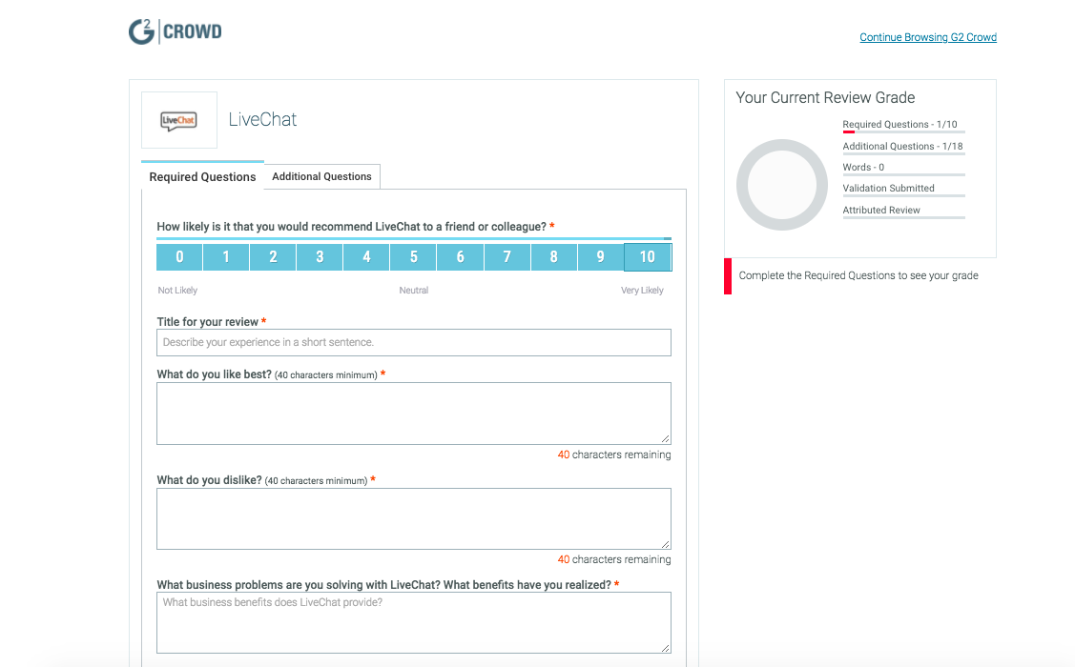Click the Neutral scale label
The image size is (1075, 667).
tap(413, 291)
